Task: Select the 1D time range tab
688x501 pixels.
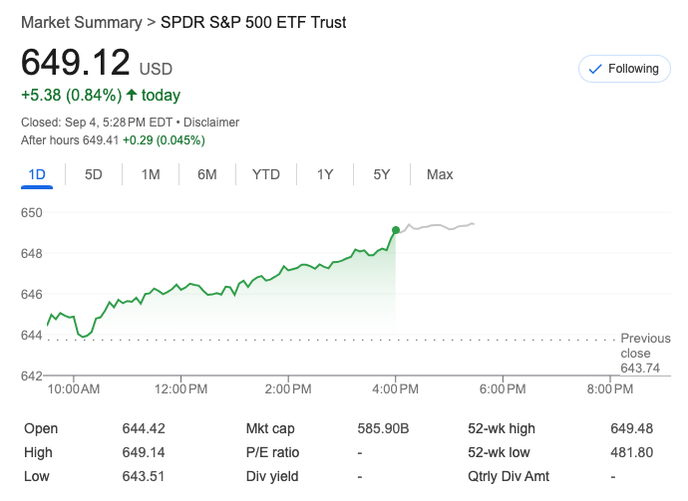Action: point(37,174)
